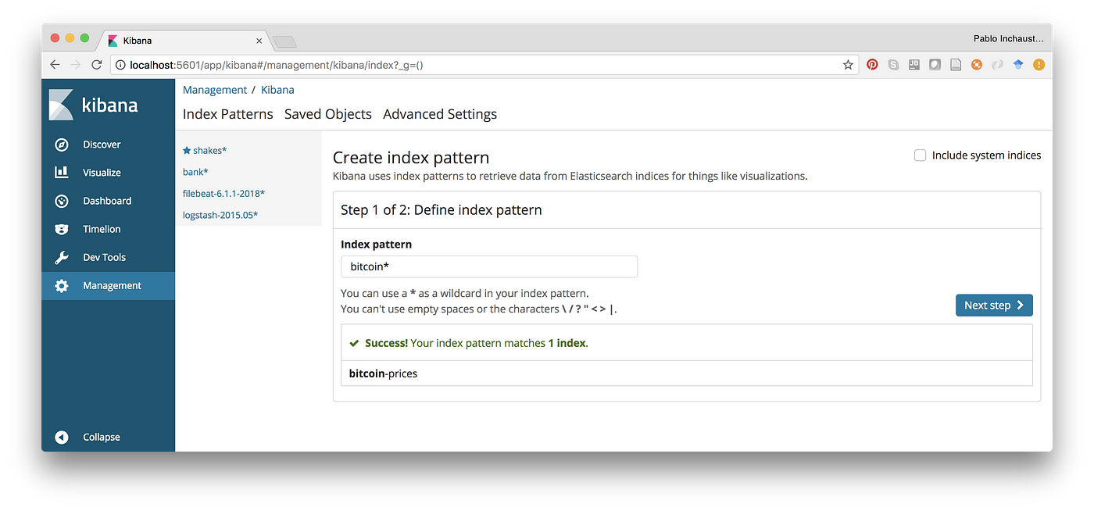Open Visualize via the bar chart icon
This screenshot has height=511, width=1094.
[62, 173]
